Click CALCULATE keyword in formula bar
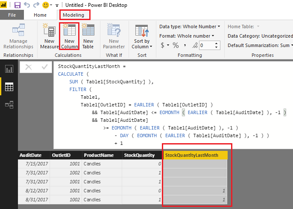This screenshot has width=293, height=209. (x=70, y=74)
